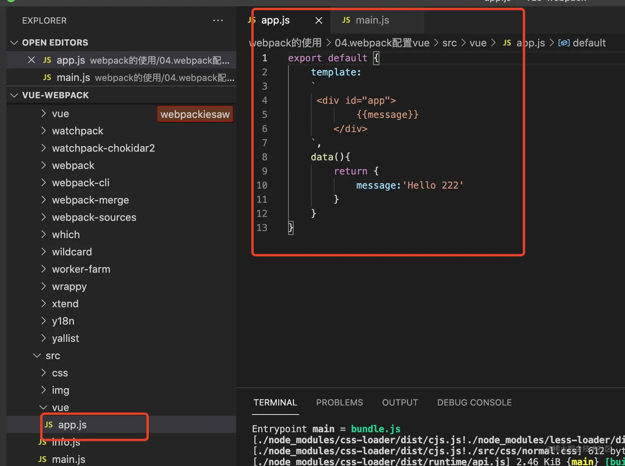Screen dimensions: 625x466
Task: Close the app.js editor tab
Action: coord(319,20)
